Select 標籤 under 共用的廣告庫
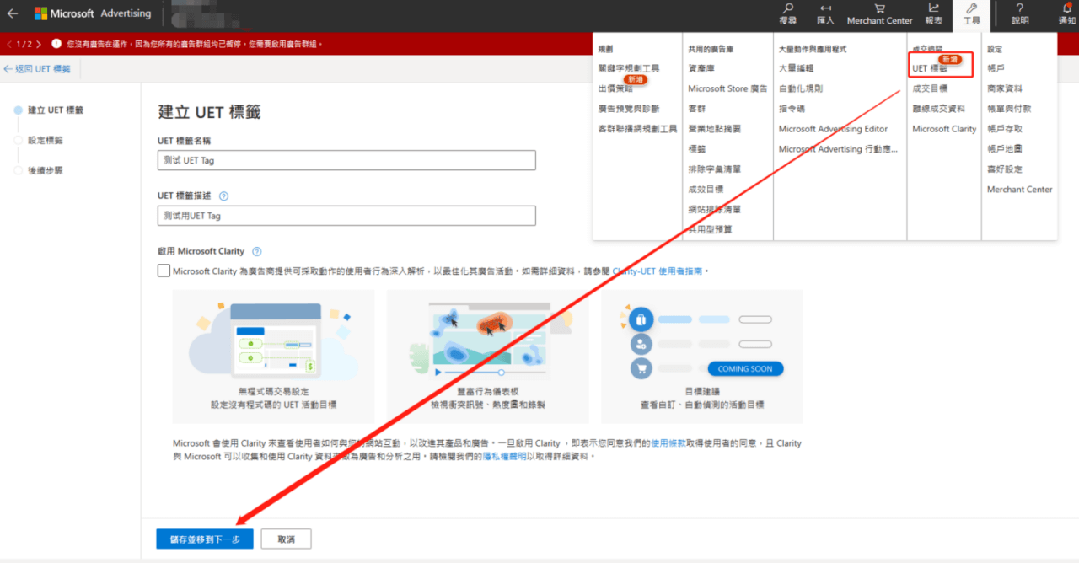Screen dimensions: 1079x563 point(697,149)
